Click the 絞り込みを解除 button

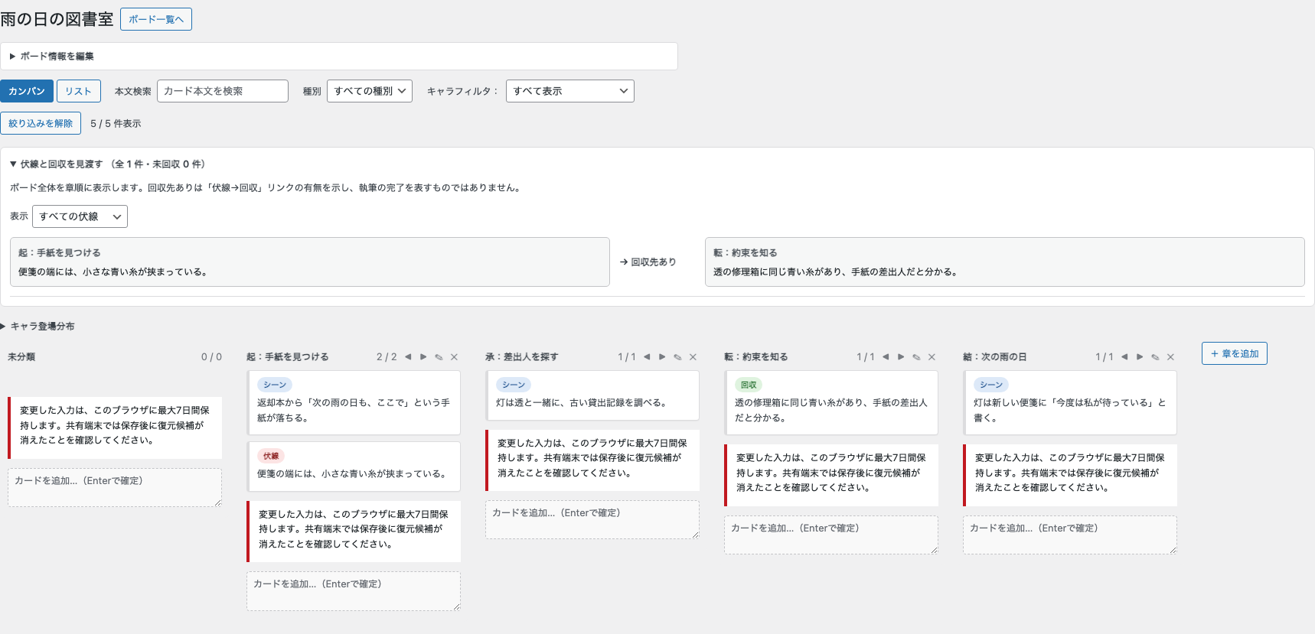click(41, 123)
